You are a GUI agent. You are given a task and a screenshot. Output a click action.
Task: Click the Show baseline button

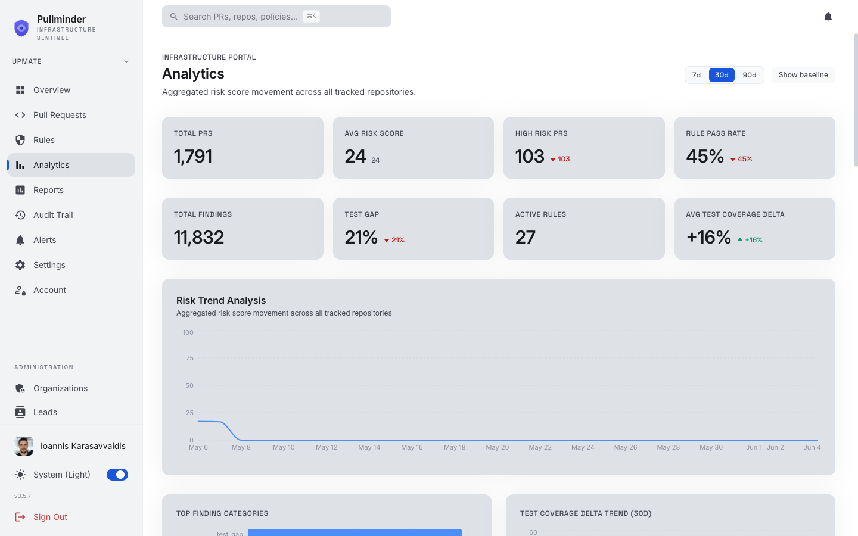[803, 75]
